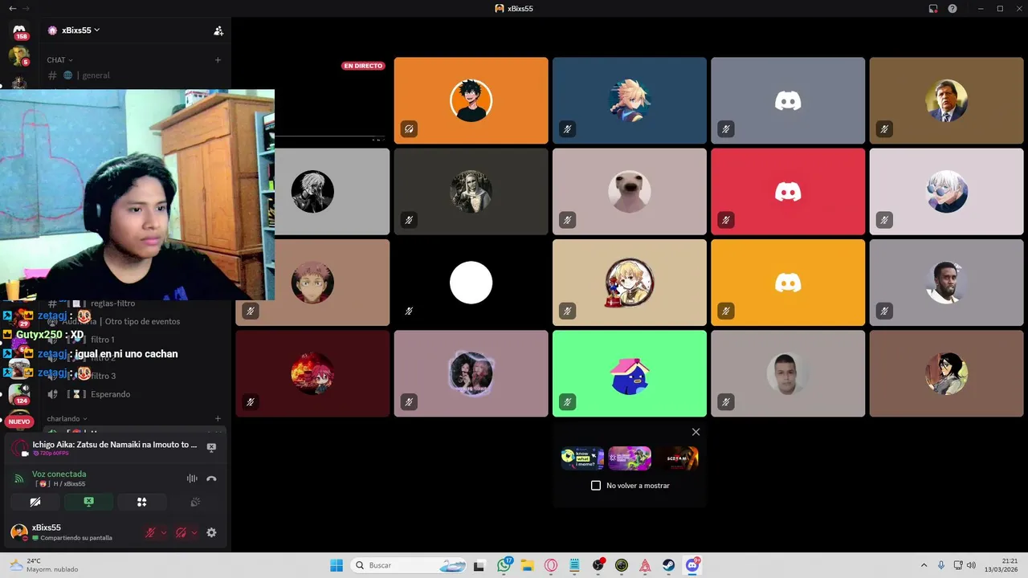Click the NUEVO unread indicator

pos(19,421)
